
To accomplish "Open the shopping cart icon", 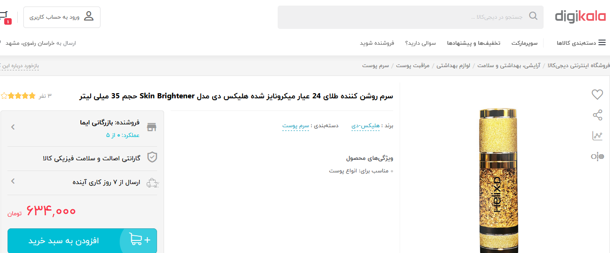I will [x=5, y=18].
